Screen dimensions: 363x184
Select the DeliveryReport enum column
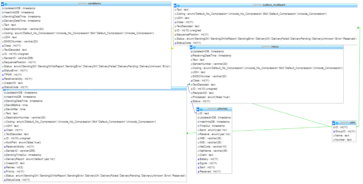(x=31, y=159)
